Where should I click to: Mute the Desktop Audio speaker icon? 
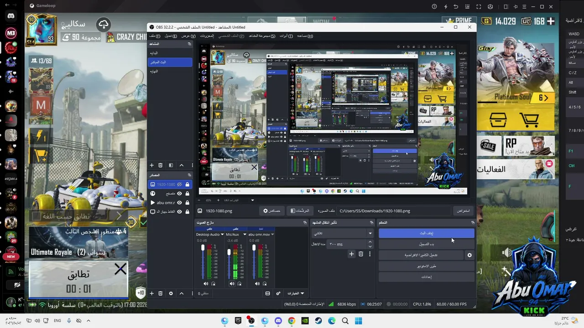click(x=206, y=284)
